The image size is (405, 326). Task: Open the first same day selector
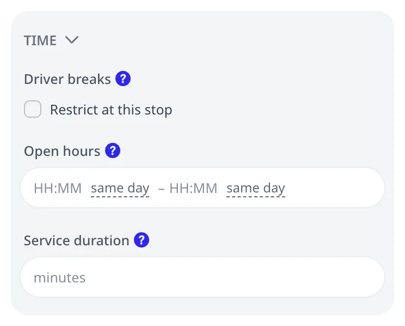point(120,189)
